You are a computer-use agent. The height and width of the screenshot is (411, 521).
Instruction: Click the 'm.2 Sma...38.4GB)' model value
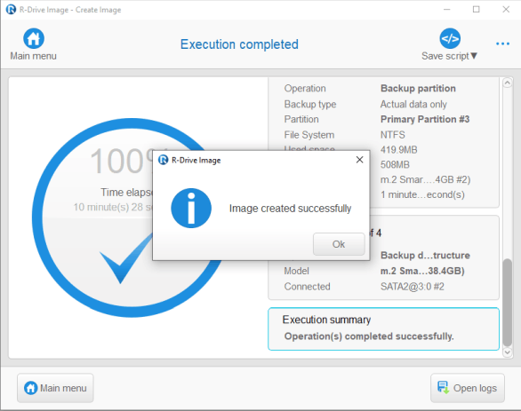pos(422,271)
